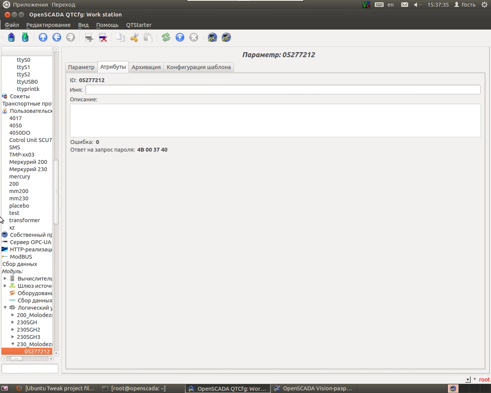Screen dimensions: 491x393
Task: Switch to the Архивация tab
Action: (x=146, y=67)
